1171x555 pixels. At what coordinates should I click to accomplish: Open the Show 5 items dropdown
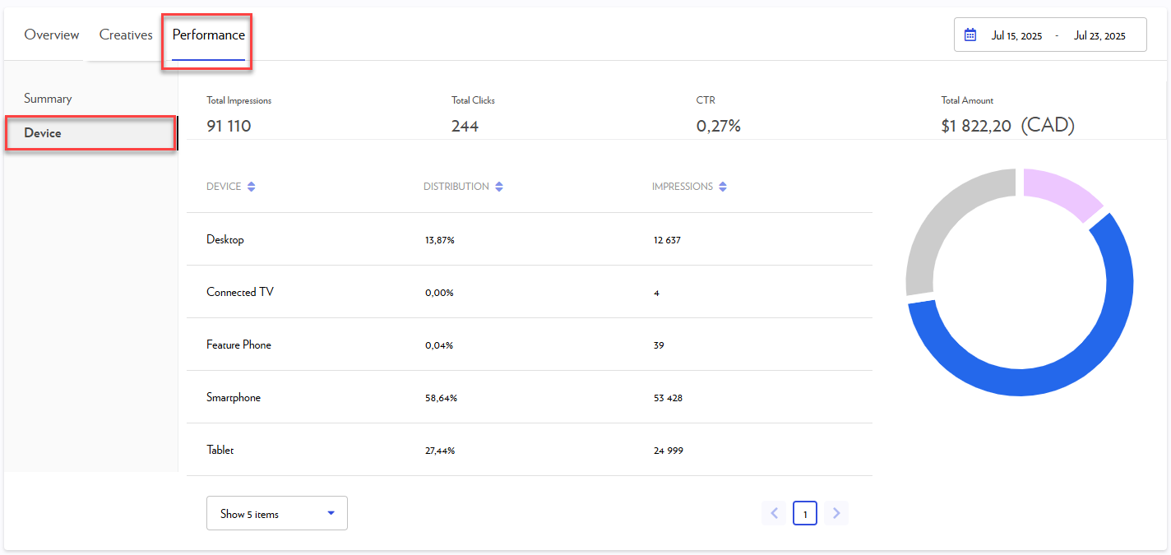pos(276,514)
